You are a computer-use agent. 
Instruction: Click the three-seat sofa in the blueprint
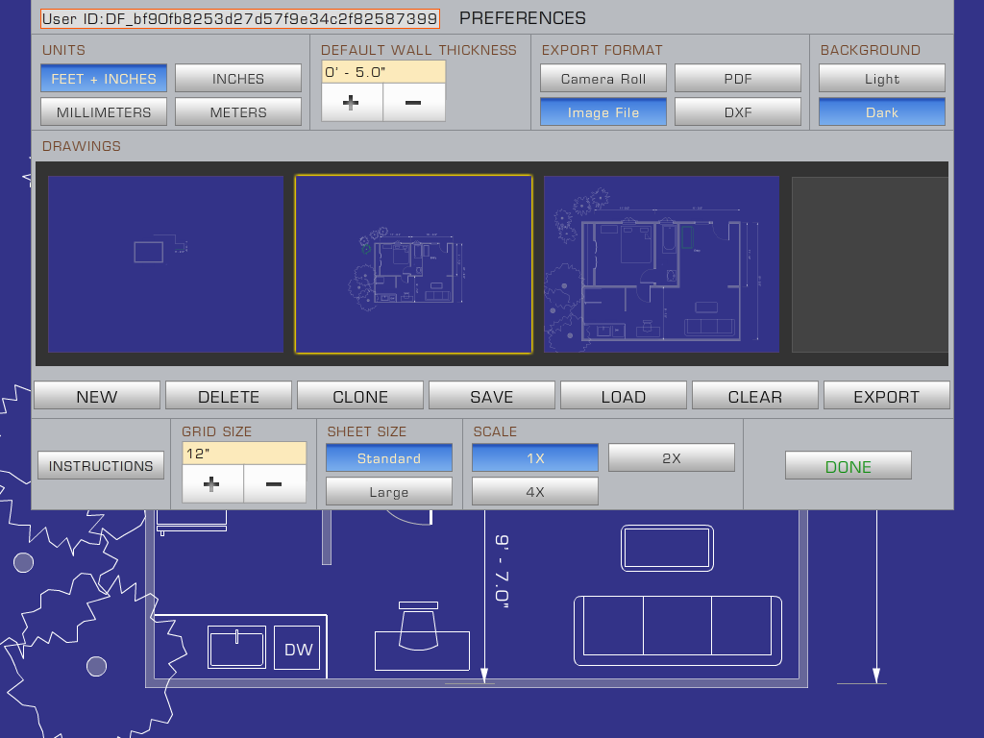click(677, 630)
